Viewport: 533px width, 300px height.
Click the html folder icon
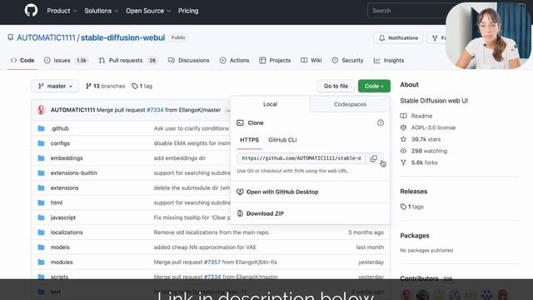[x=41, y=202]
